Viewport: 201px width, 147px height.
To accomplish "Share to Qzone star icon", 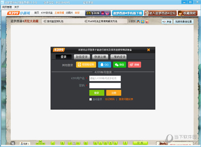I will (143, 21).
